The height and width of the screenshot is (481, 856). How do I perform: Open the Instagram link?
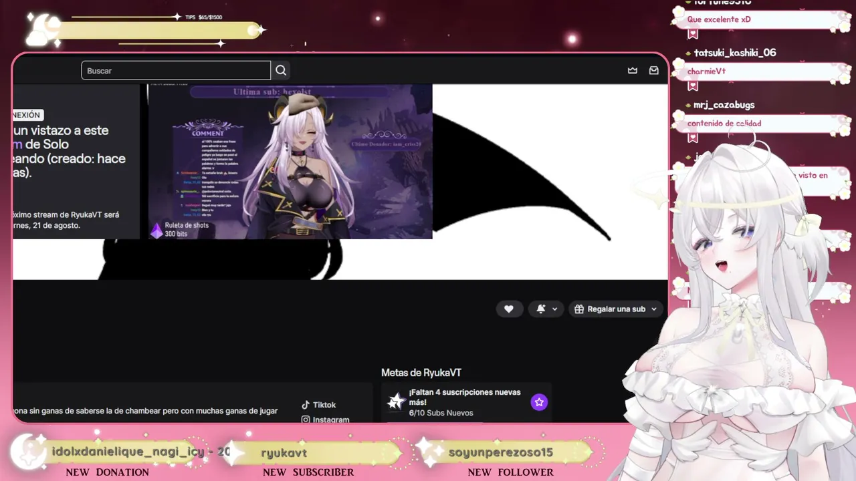click(x=325, y=420)
